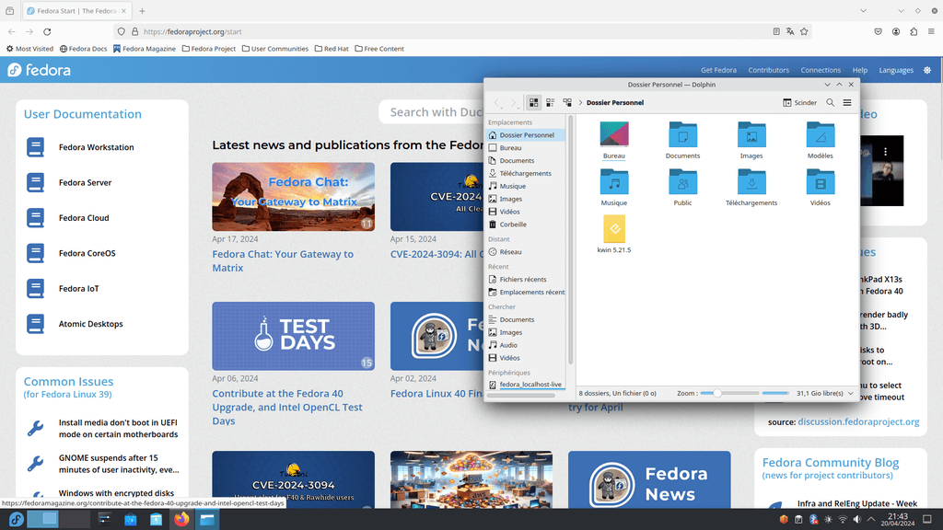This screenshot has height=530, width=943.
Task: Open Fedora Magazine bookmark in Firefox
Action: (x=145, y=49)
